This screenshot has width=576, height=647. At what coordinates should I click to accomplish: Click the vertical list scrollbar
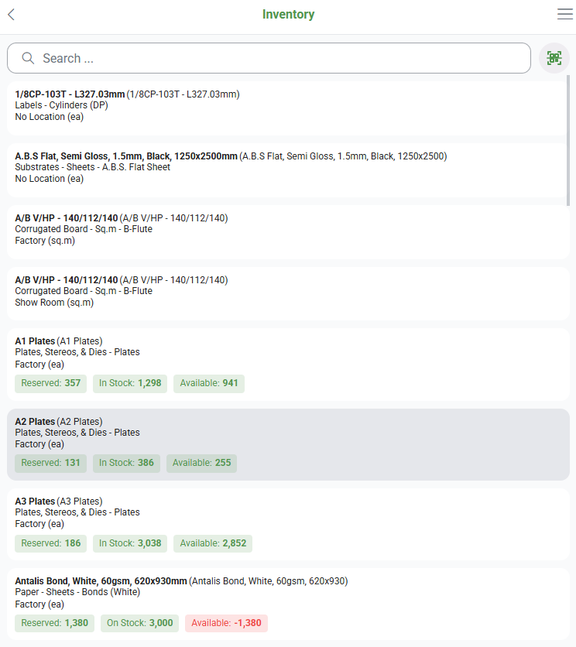coord(568,140)
